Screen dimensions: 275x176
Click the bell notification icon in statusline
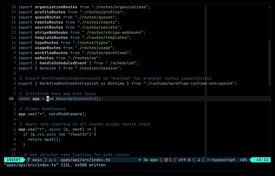pos(199,160)
